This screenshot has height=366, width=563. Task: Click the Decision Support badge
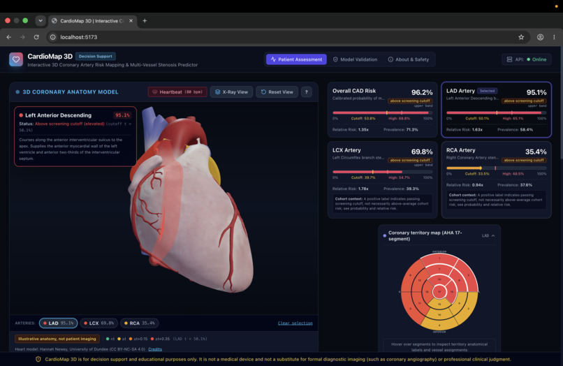coord(96,57)
